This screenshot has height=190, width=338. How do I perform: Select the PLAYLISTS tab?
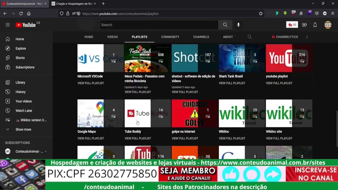point(139,37)
